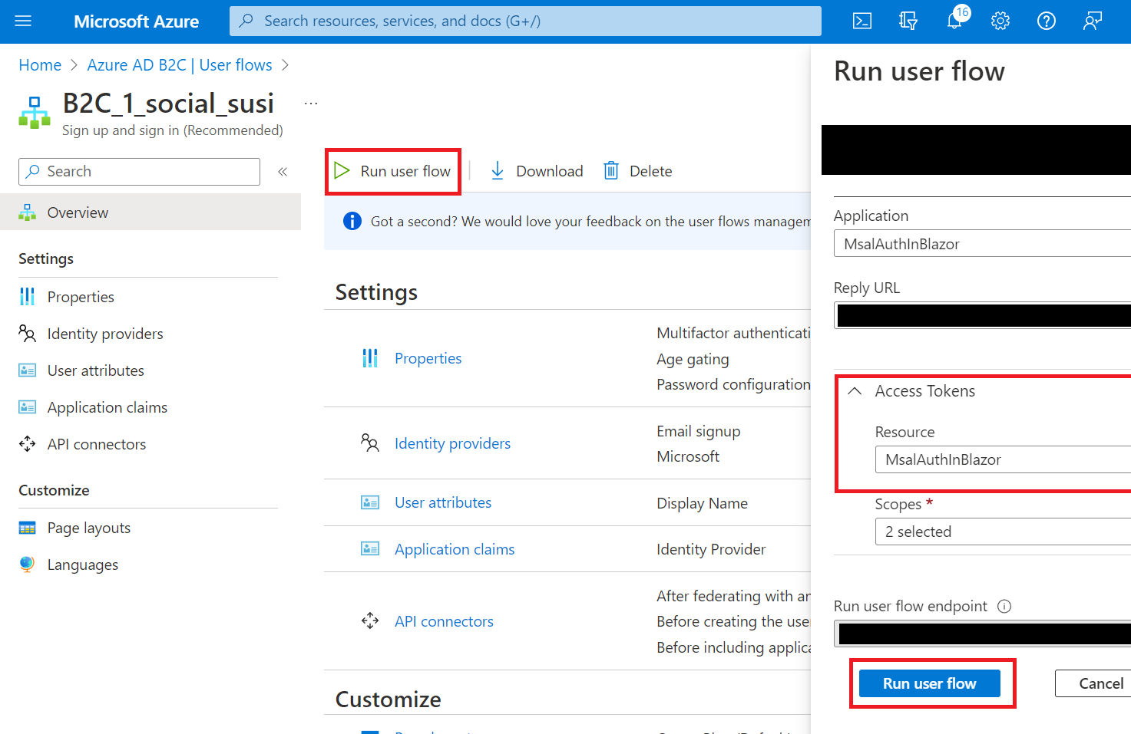1131x734 pixels.
Task: Click the User attributes icon in sidebar
Action: (28, 370)
